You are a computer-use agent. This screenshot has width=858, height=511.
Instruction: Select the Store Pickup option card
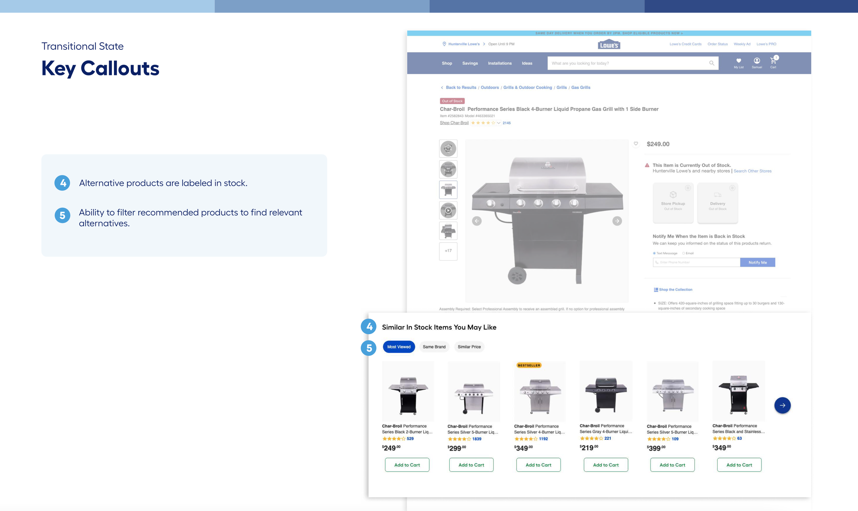673,203
